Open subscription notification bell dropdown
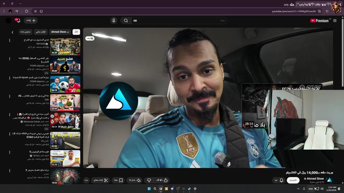This screenshot has height=193, width=344. click(x=279, y=180)
